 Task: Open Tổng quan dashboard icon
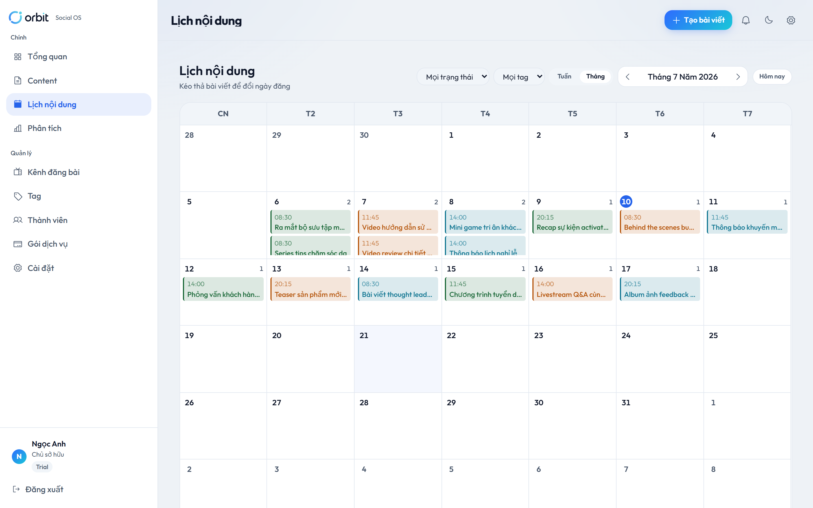tap(18, 56)
